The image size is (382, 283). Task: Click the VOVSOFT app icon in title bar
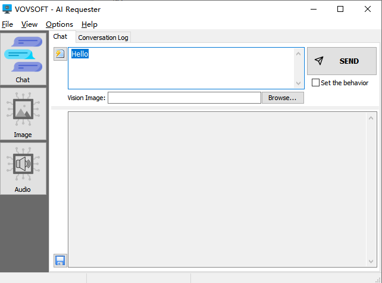click(8, 9)
